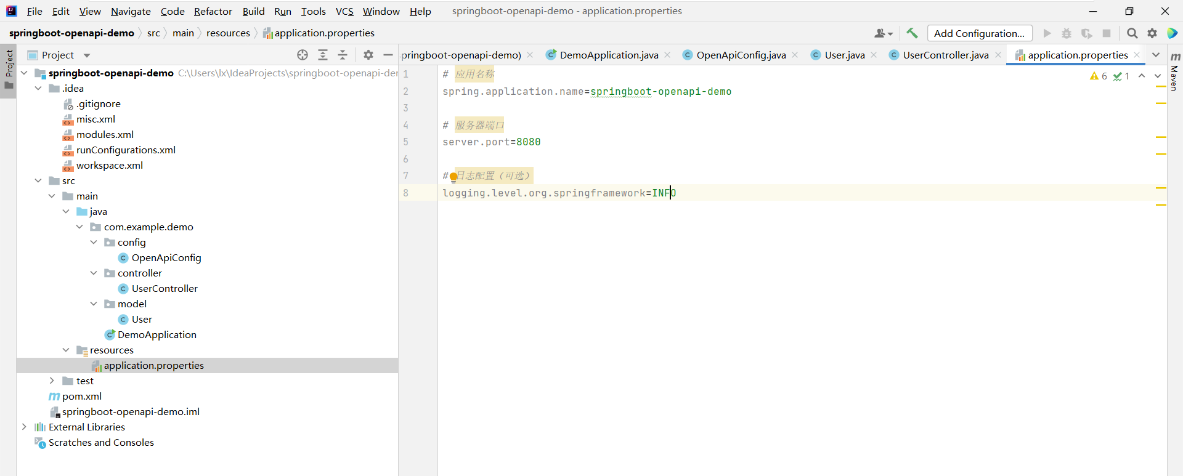
Task: Click the intention lightbulb on line 7
Action: [x=453, y=177]
